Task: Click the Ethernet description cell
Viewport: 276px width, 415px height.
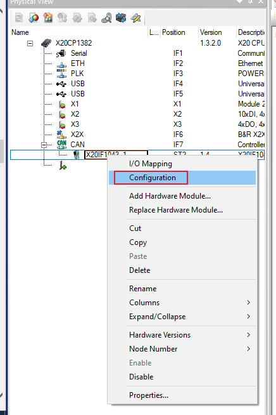Action: pos(251,63)
